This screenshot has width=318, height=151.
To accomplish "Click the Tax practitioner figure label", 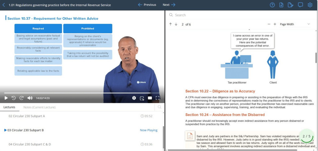I will coord(237,83).
